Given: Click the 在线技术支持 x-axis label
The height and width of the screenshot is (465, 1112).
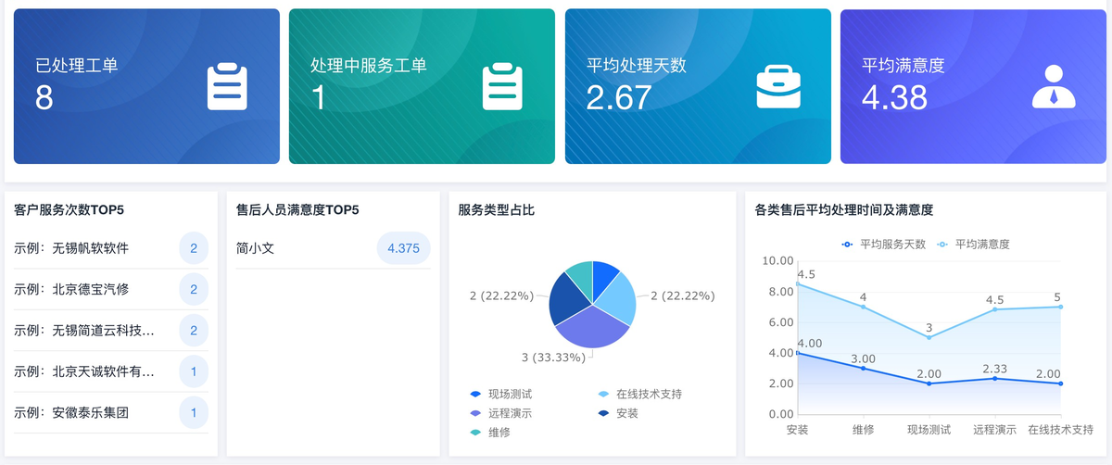Looking at the screenshot, I should click(1061, 431).
